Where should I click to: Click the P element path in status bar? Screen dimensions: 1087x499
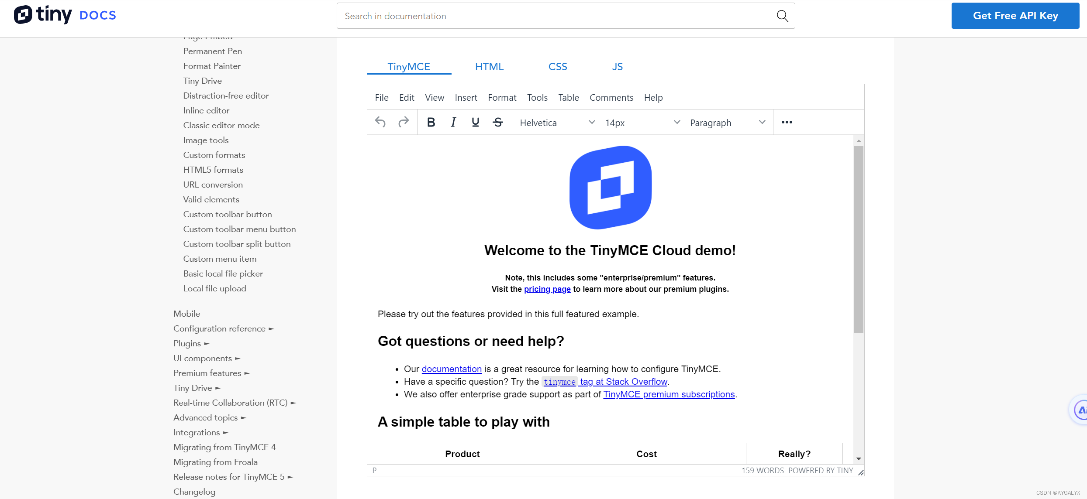click(375, 471)
